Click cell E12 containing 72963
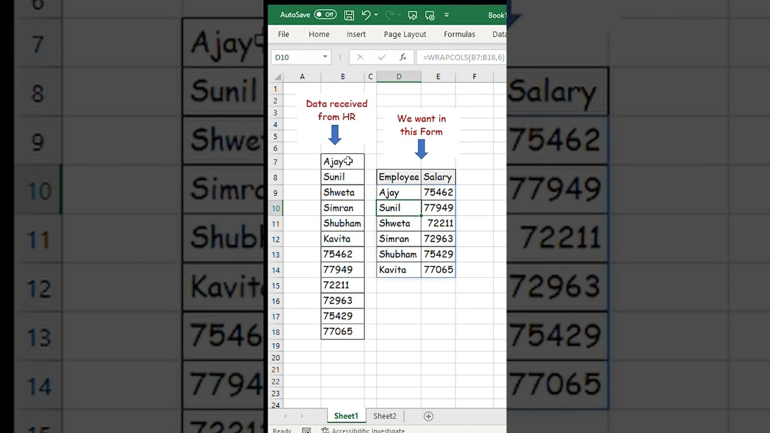770x433 pixels. point(438,239)
